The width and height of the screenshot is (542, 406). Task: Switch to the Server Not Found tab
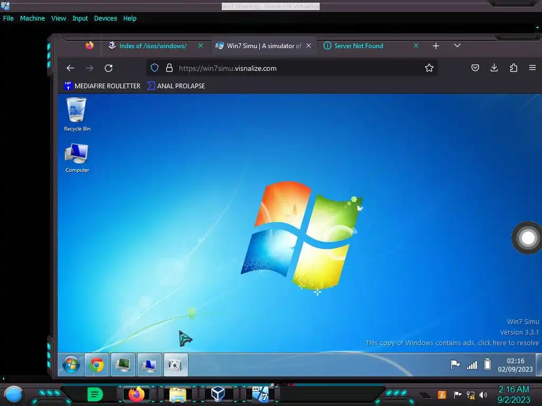click(358, 45)
